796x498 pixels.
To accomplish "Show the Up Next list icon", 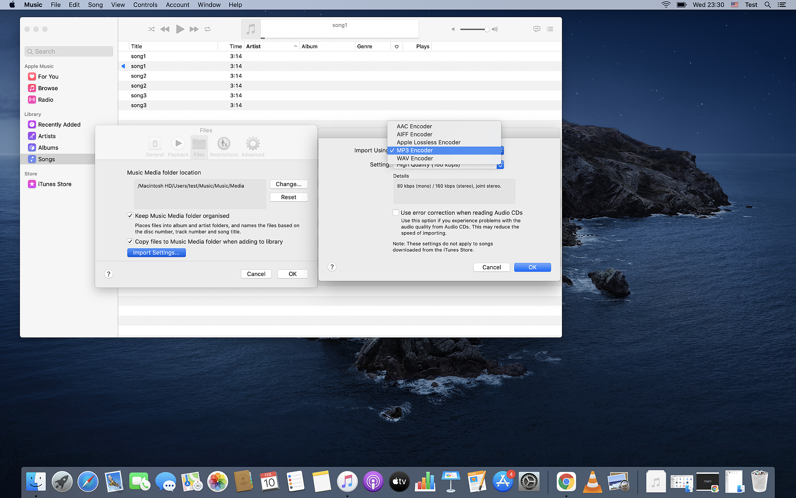I will tap(550, 29).
